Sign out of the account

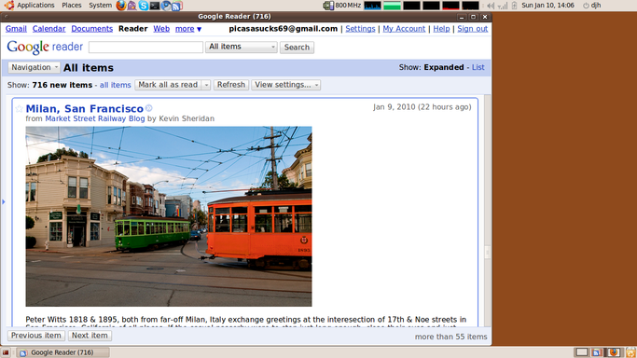[473, 29]
